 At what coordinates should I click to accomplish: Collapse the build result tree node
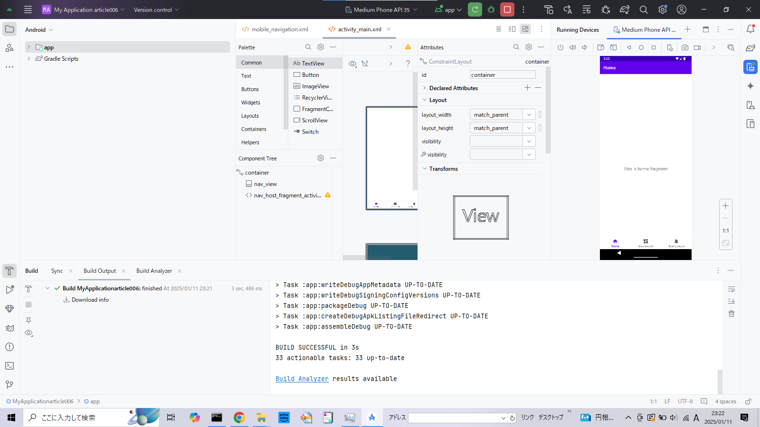point(47,288)
